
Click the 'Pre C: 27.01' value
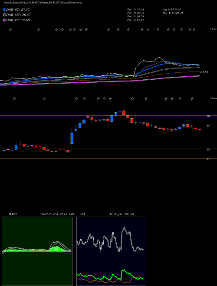click(x=135, y=20)
